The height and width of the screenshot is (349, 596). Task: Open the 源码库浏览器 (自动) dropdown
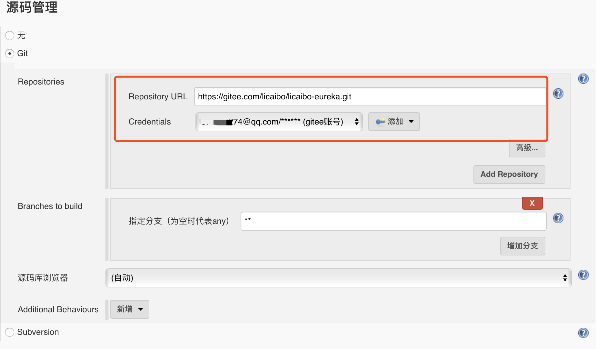(338, 278)
